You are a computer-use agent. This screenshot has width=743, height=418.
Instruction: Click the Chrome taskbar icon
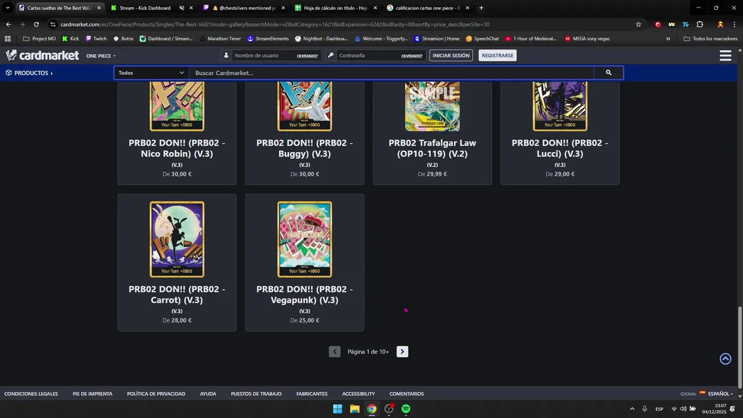click(x=371, y=409)
